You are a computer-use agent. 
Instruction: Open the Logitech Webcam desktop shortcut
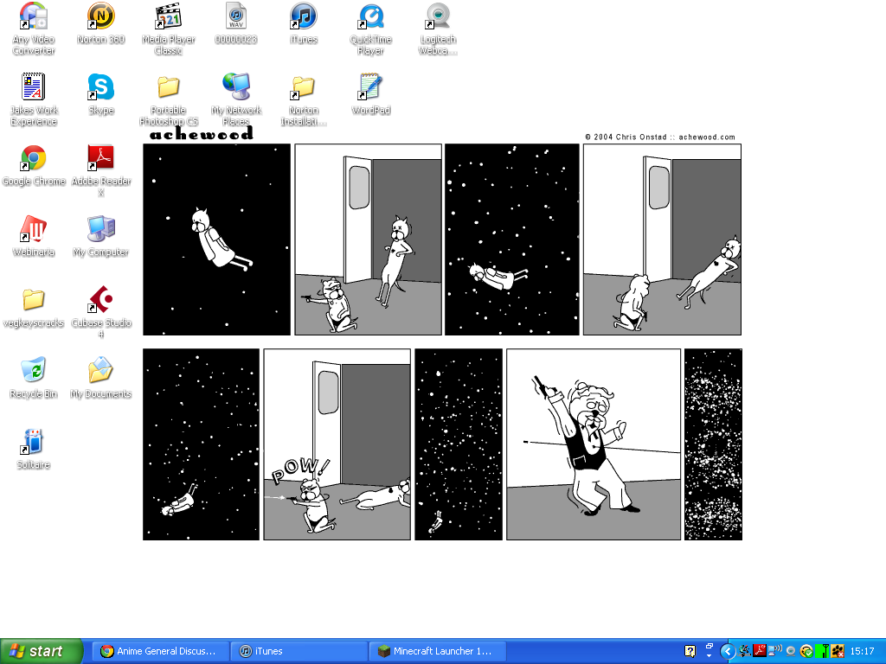tap(438, 29)
